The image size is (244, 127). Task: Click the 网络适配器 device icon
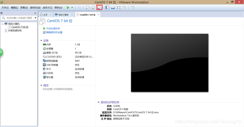[x=44, y=61]
